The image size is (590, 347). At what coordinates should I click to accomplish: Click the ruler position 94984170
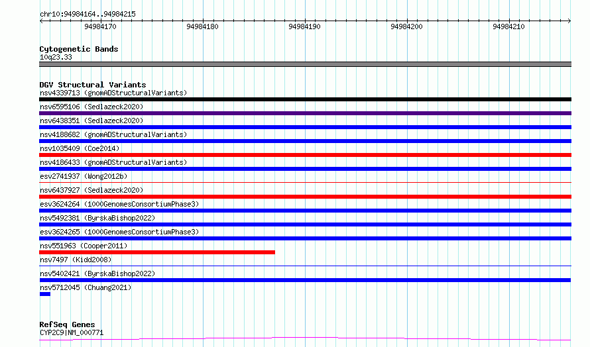[101, 26]
